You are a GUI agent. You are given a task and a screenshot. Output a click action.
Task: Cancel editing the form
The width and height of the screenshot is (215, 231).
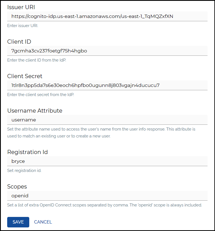point(43,222)
